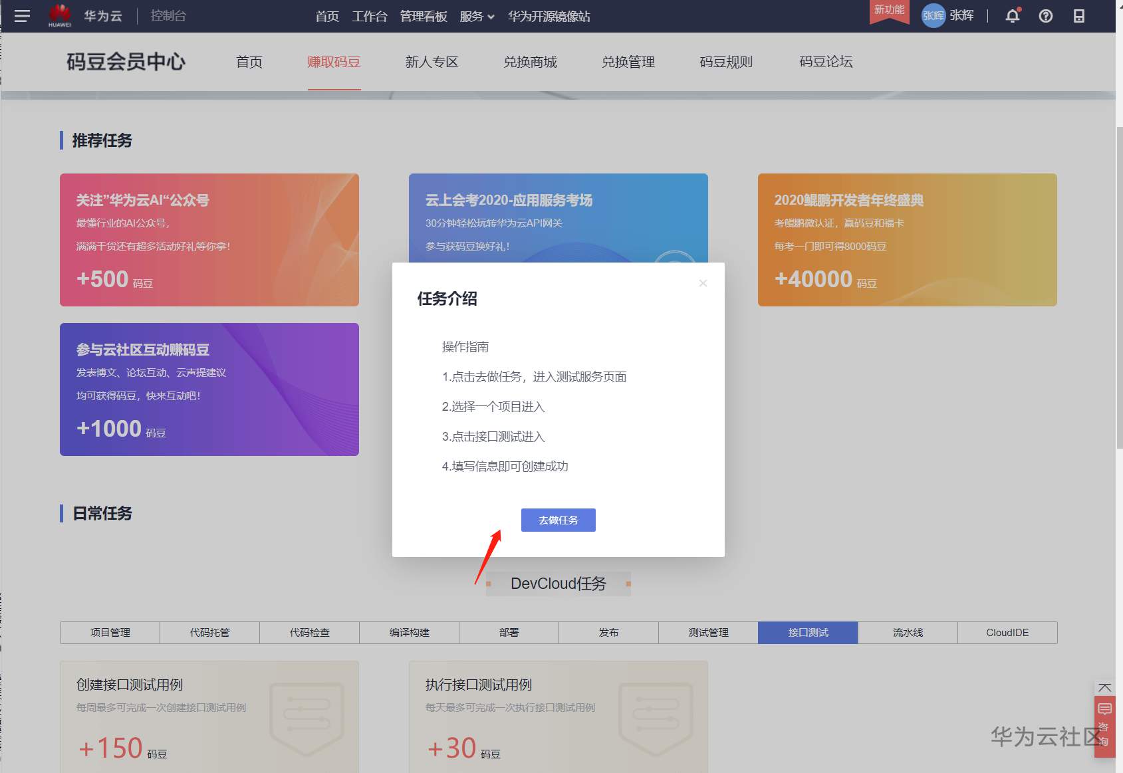Select the 编译构建 task tab
1123x773 pixels.
(409, 633)
